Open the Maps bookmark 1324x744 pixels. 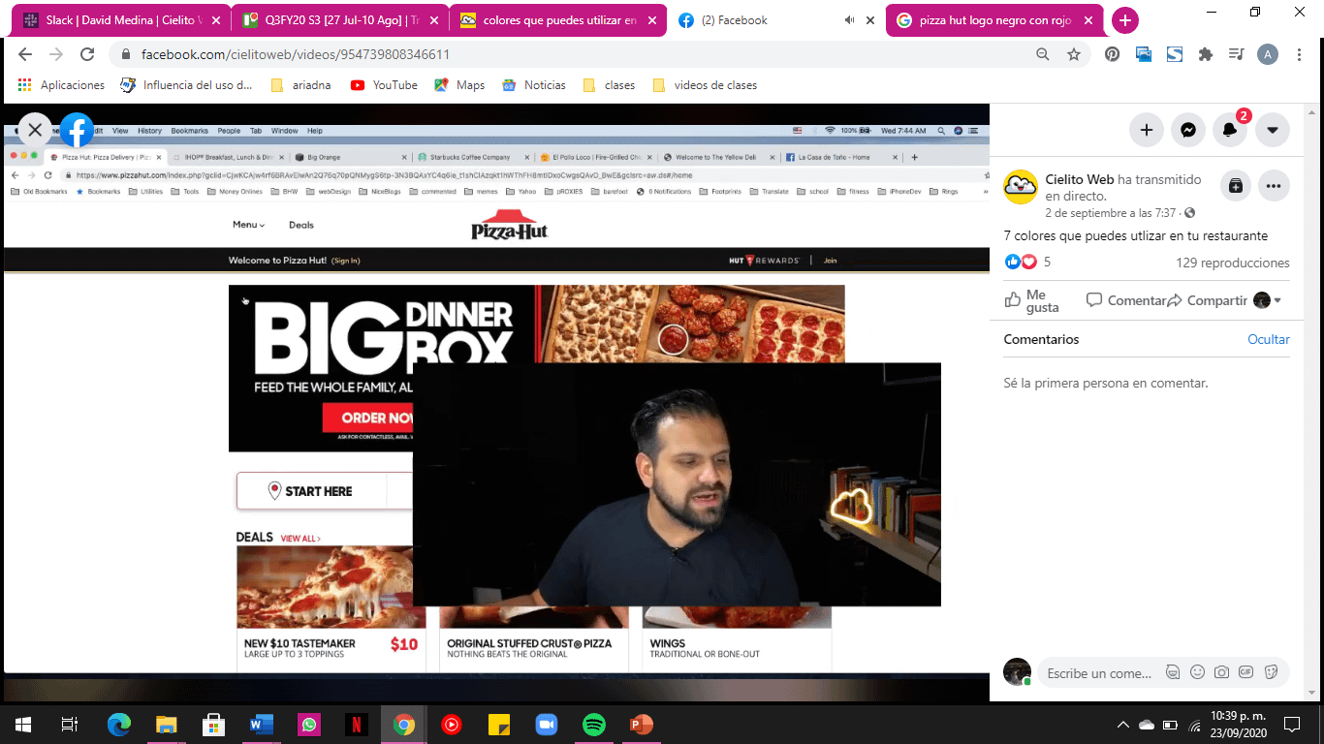[x=459, y=85]
